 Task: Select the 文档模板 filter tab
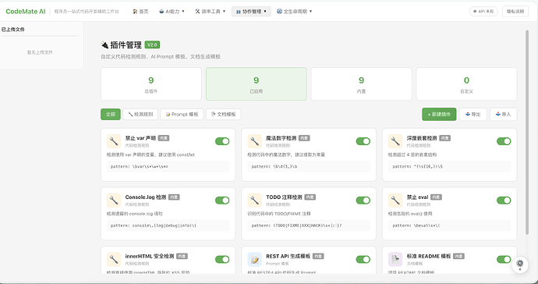[x=223, y=115]
